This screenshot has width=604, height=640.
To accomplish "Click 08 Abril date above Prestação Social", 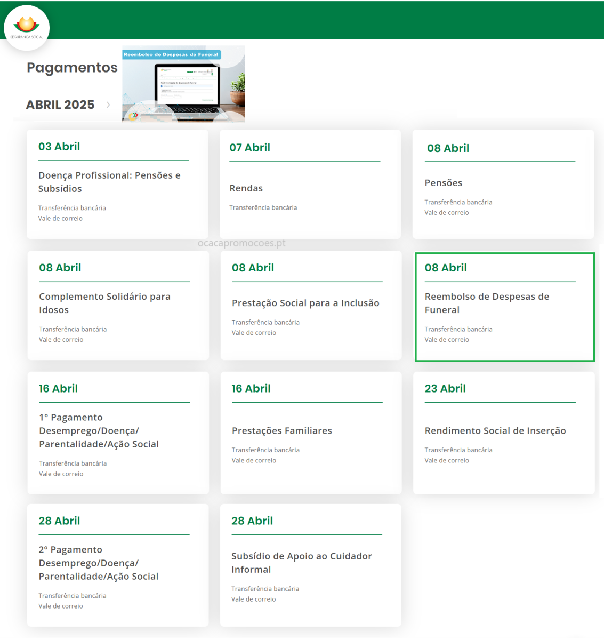I will click(x=253, y=268).
